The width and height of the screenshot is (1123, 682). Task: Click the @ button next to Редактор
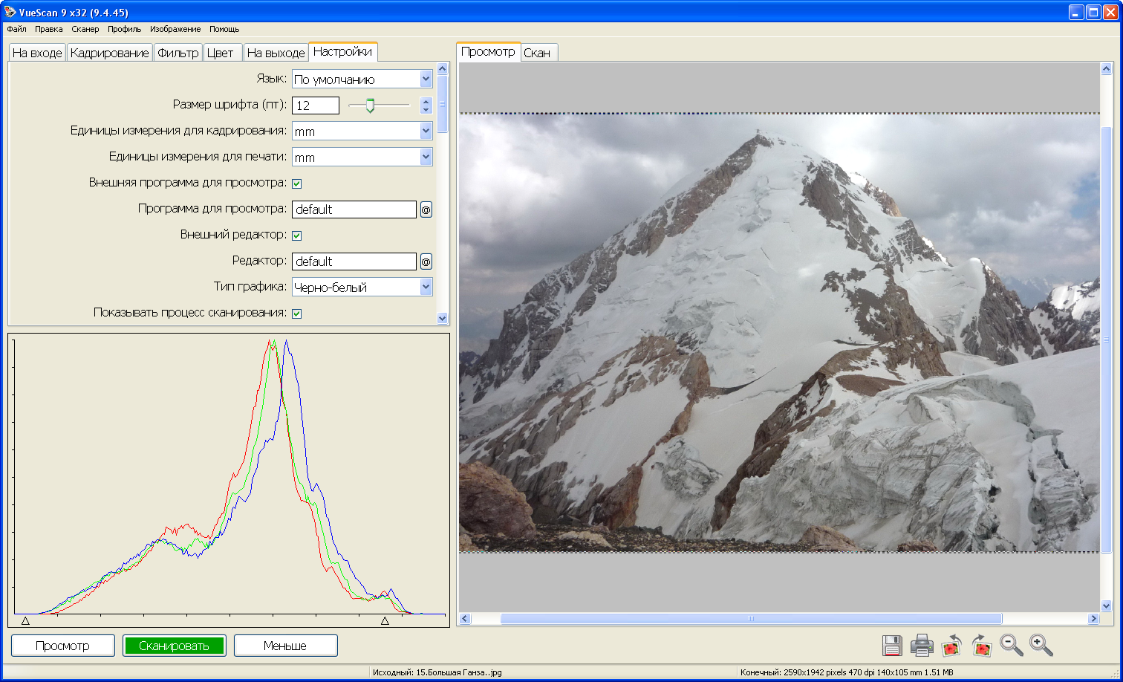pyautogui.click(x=426, y=262)
